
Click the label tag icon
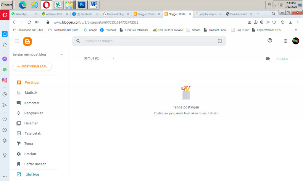(268, 59)
